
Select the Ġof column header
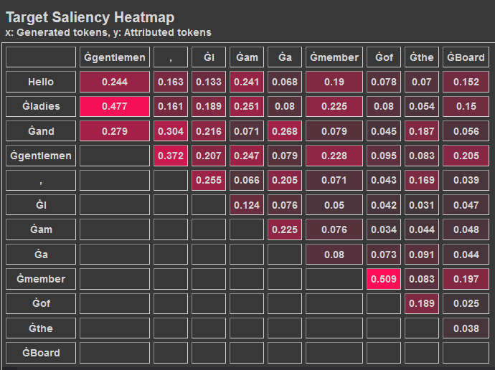tap(384, 57)
